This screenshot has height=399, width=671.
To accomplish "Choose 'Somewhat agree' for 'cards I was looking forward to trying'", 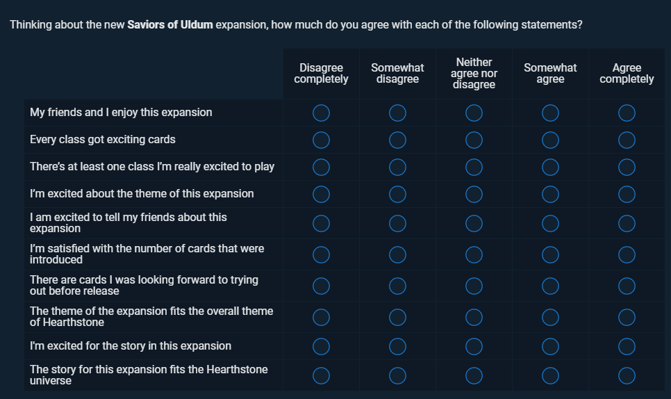I will tap(550, 286).
